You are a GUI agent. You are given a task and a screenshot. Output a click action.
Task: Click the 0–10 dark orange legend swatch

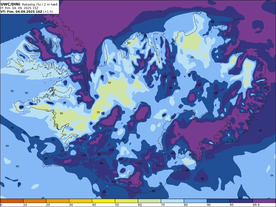pos(12,201)
